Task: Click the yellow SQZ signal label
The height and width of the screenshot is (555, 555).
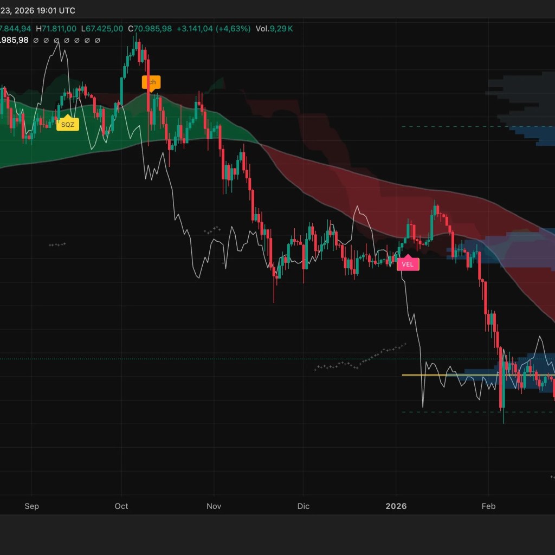Action: (68, 124)
